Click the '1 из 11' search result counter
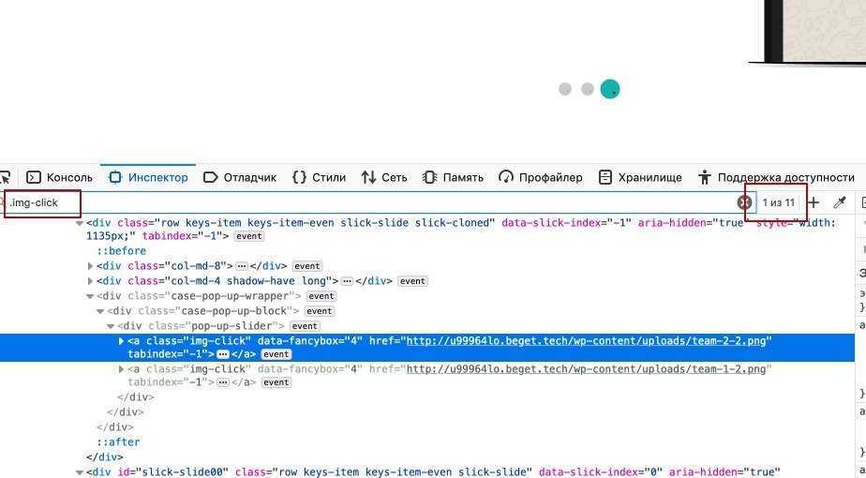The height and width of the screenshot is (478, 866). pyautogui.click(x=778, y=202)
